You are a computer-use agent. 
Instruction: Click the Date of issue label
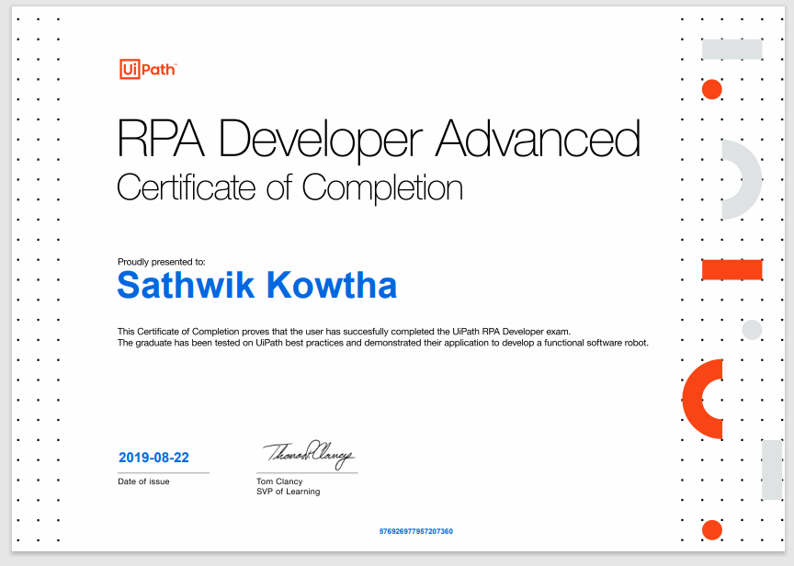click(x=143, y=481)
